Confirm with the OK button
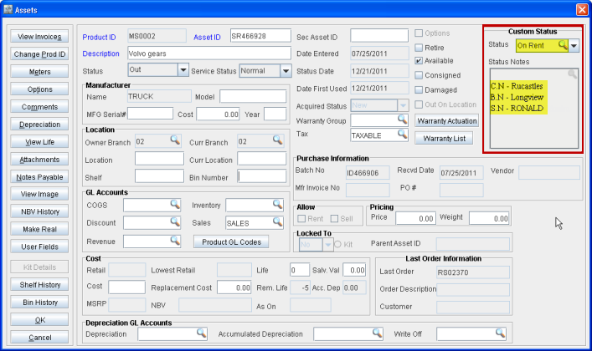 (x=39, y=320)
